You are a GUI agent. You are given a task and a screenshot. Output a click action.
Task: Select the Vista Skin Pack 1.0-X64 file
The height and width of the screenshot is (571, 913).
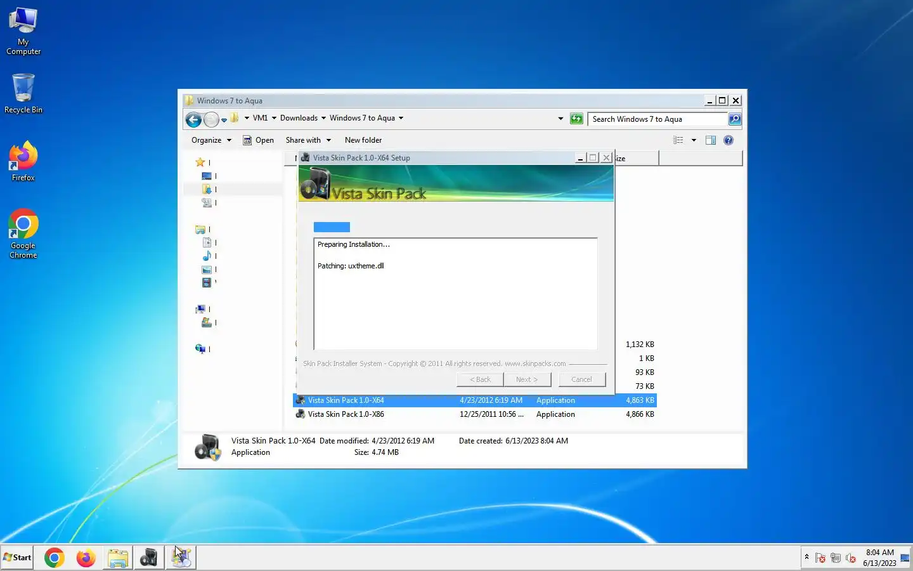click(x=475, y=400)
